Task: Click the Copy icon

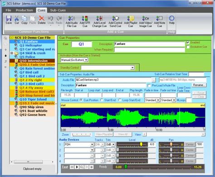Action: pos(24,20)
